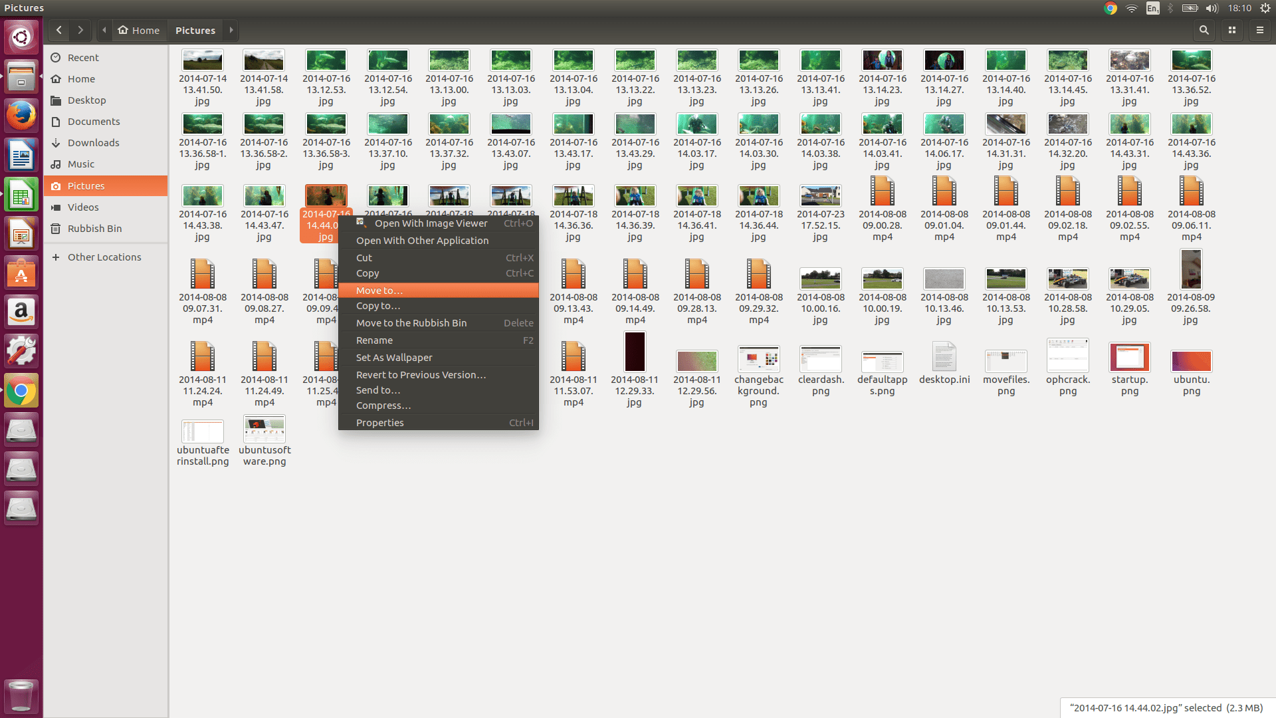The image size is (1276, 718).
Task: Click the back navigation arrow icon
Action: pyautogui.click(x=60, y=30)
